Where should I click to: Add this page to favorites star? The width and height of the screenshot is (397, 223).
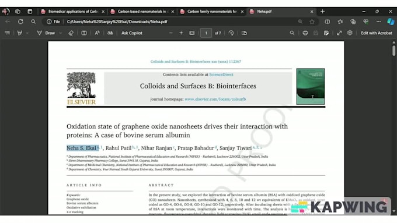coord(312,22)
